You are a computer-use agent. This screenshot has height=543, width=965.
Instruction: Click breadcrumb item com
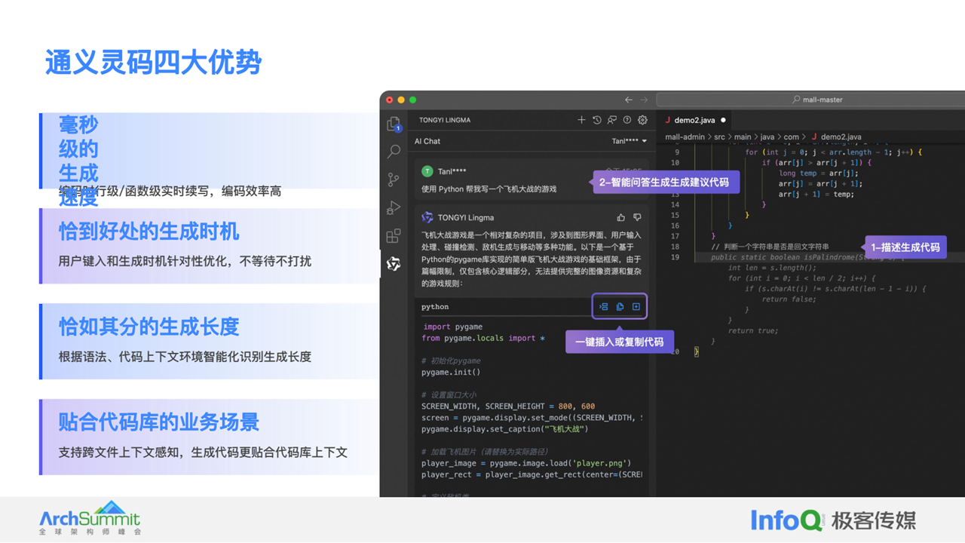(x=791, y=137)
